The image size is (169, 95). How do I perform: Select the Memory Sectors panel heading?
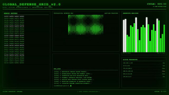point(11,13)
